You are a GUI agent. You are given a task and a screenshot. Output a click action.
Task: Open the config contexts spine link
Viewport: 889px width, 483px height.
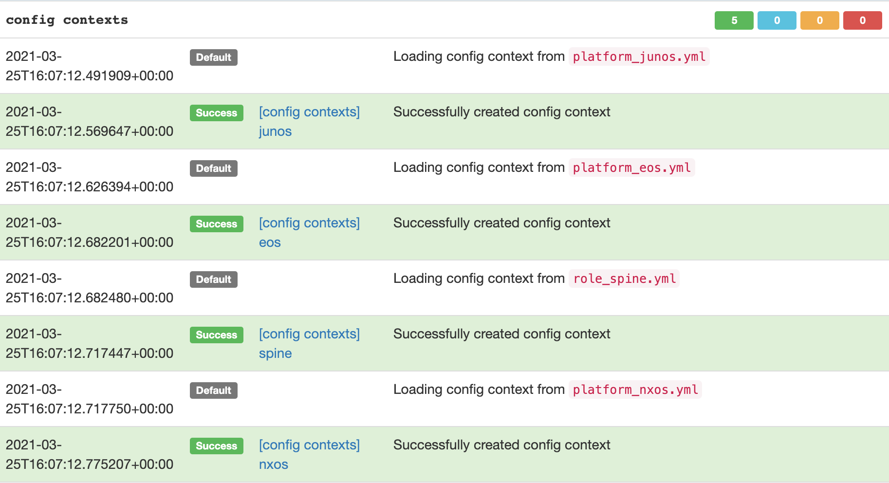[x=309, y=343]
